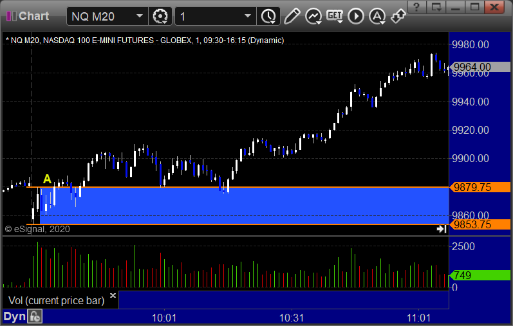Open the help question mark button
Viewport: 513px width, 326px height.
tap(416, 7)
